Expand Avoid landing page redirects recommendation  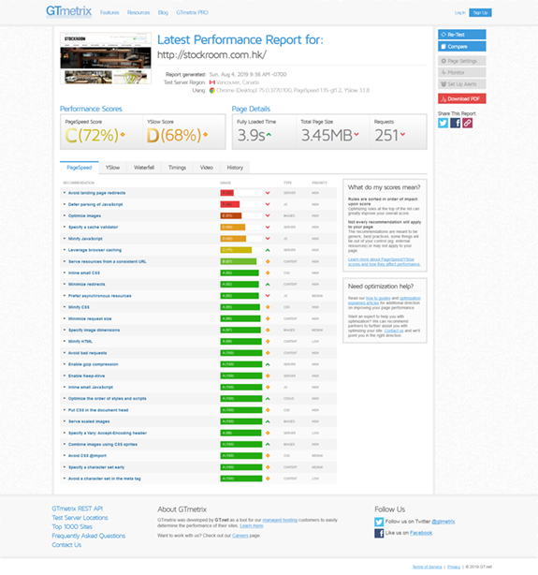point(96,193)
